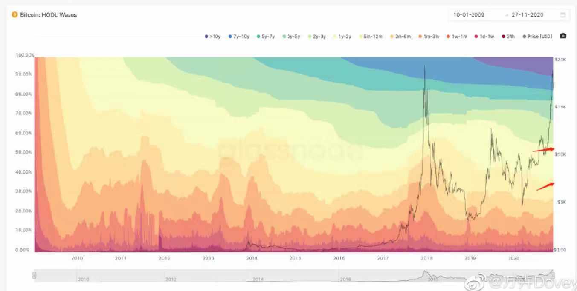
Task: Click the $20K price axis label
Action: (x=560, y=60)
